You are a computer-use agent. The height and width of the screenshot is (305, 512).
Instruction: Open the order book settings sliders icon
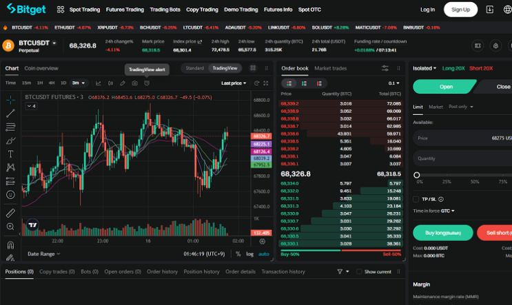(385, 68)
